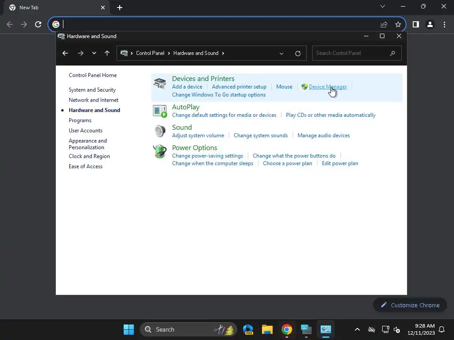Open Chrome tab search chevron
Image resolution: width=454 pixels, height=340 pixels.
(383, 6)
